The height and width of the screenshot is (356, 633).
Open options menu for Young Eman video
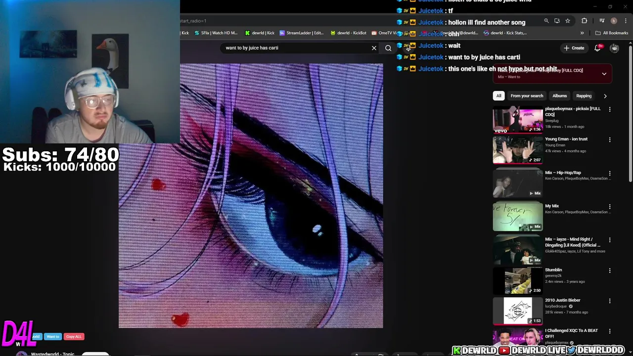pyautogui.click(x=610, y=140)
